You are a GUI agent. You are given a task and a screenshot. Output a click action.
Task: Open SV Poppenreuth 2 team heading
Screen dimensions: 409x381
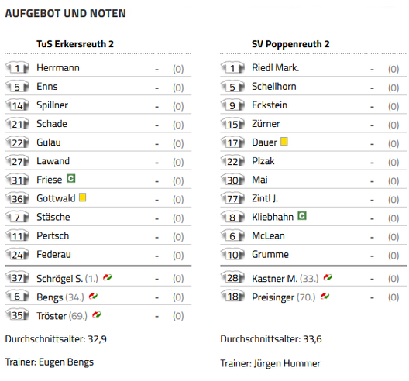[x=290, y=44]
